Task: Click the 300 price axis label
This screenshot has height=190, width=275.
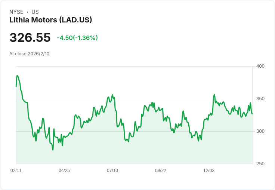Action: pos(260,131)
